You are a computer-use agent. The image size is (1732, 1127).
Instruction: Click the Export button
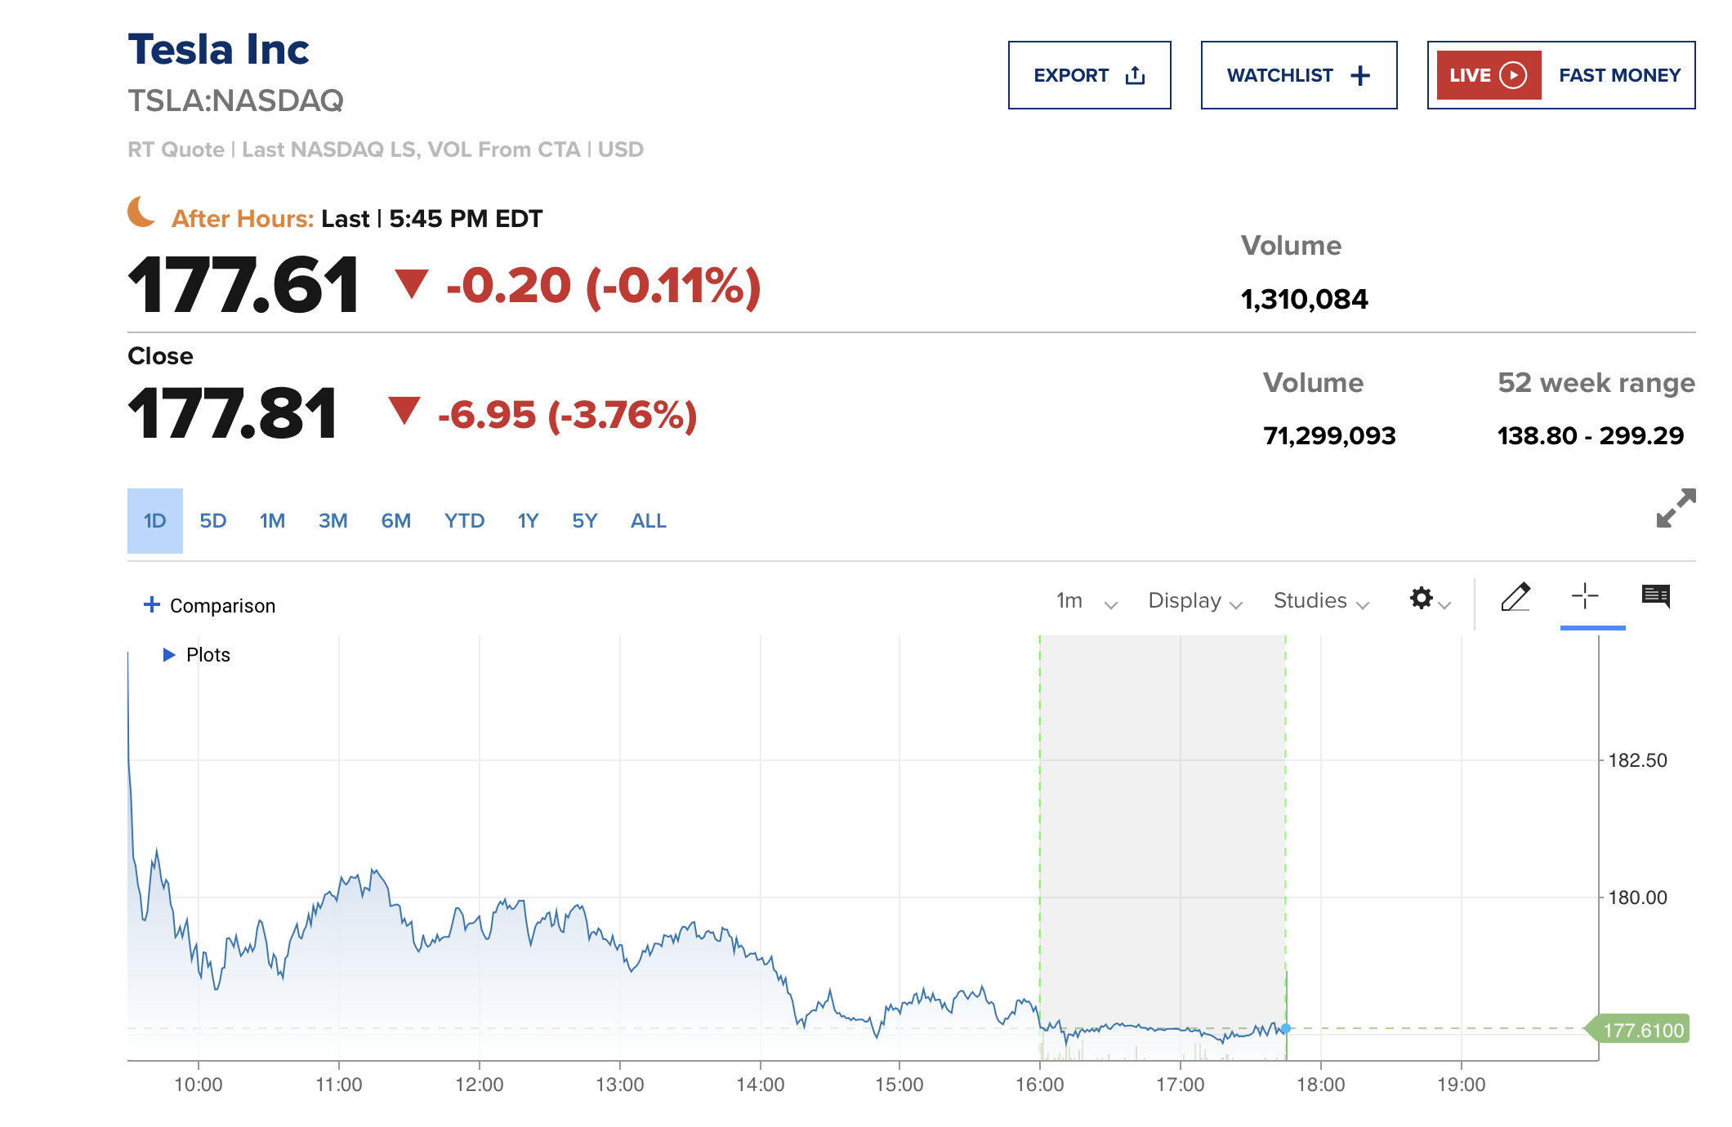click(x=1089, y=75)
